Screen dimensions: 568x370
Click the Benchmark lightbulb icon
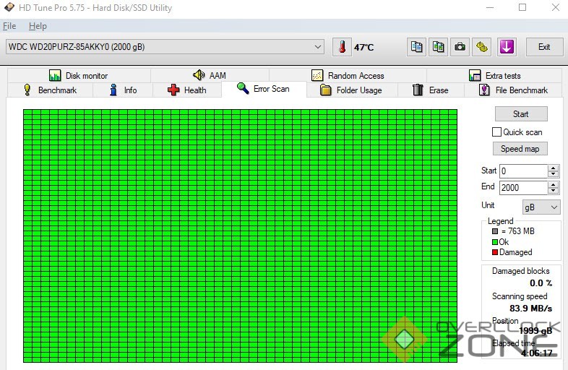27,90
